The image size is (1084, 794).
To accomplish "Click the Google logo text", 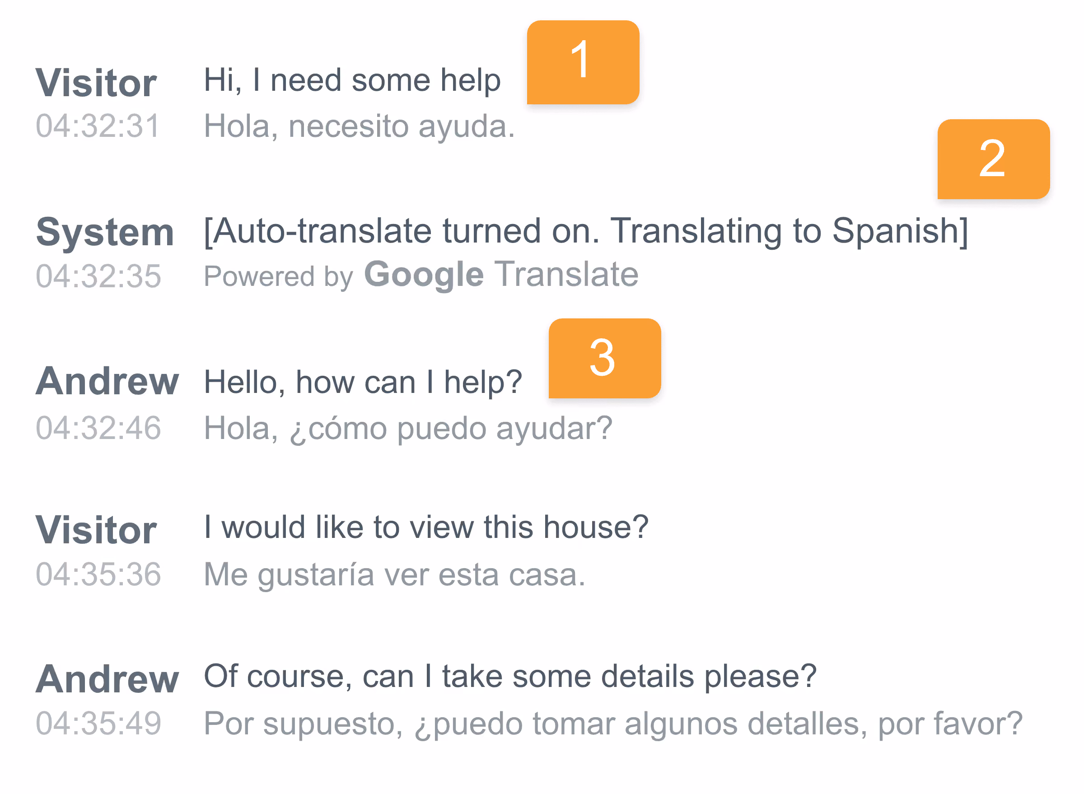I will (x=424, y=275).
